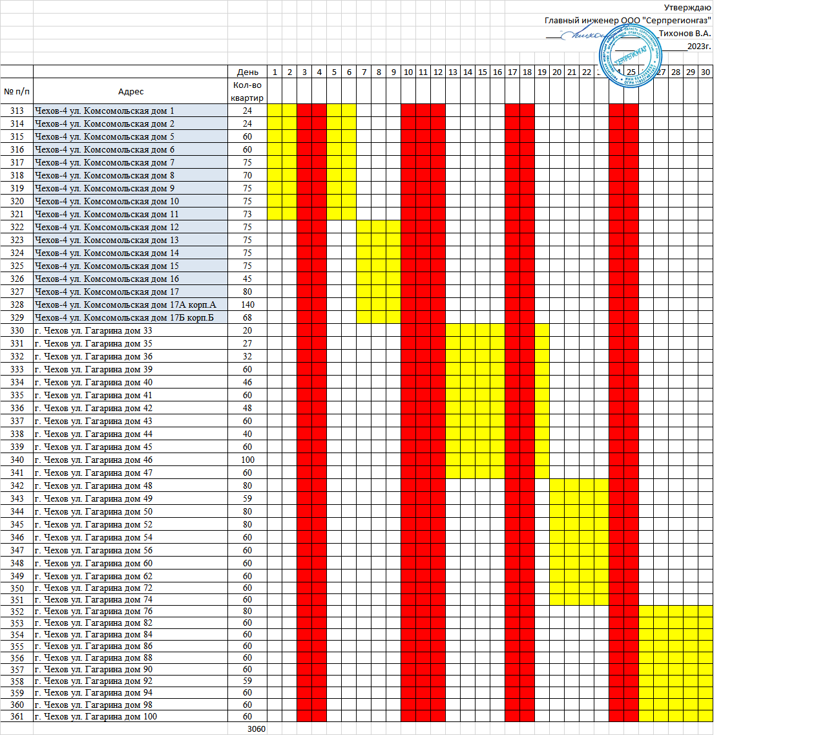Click address "г. Чехов ул. Гагарина дом 33"
This screenshot has height=735, width=816.
pos(131,330)
